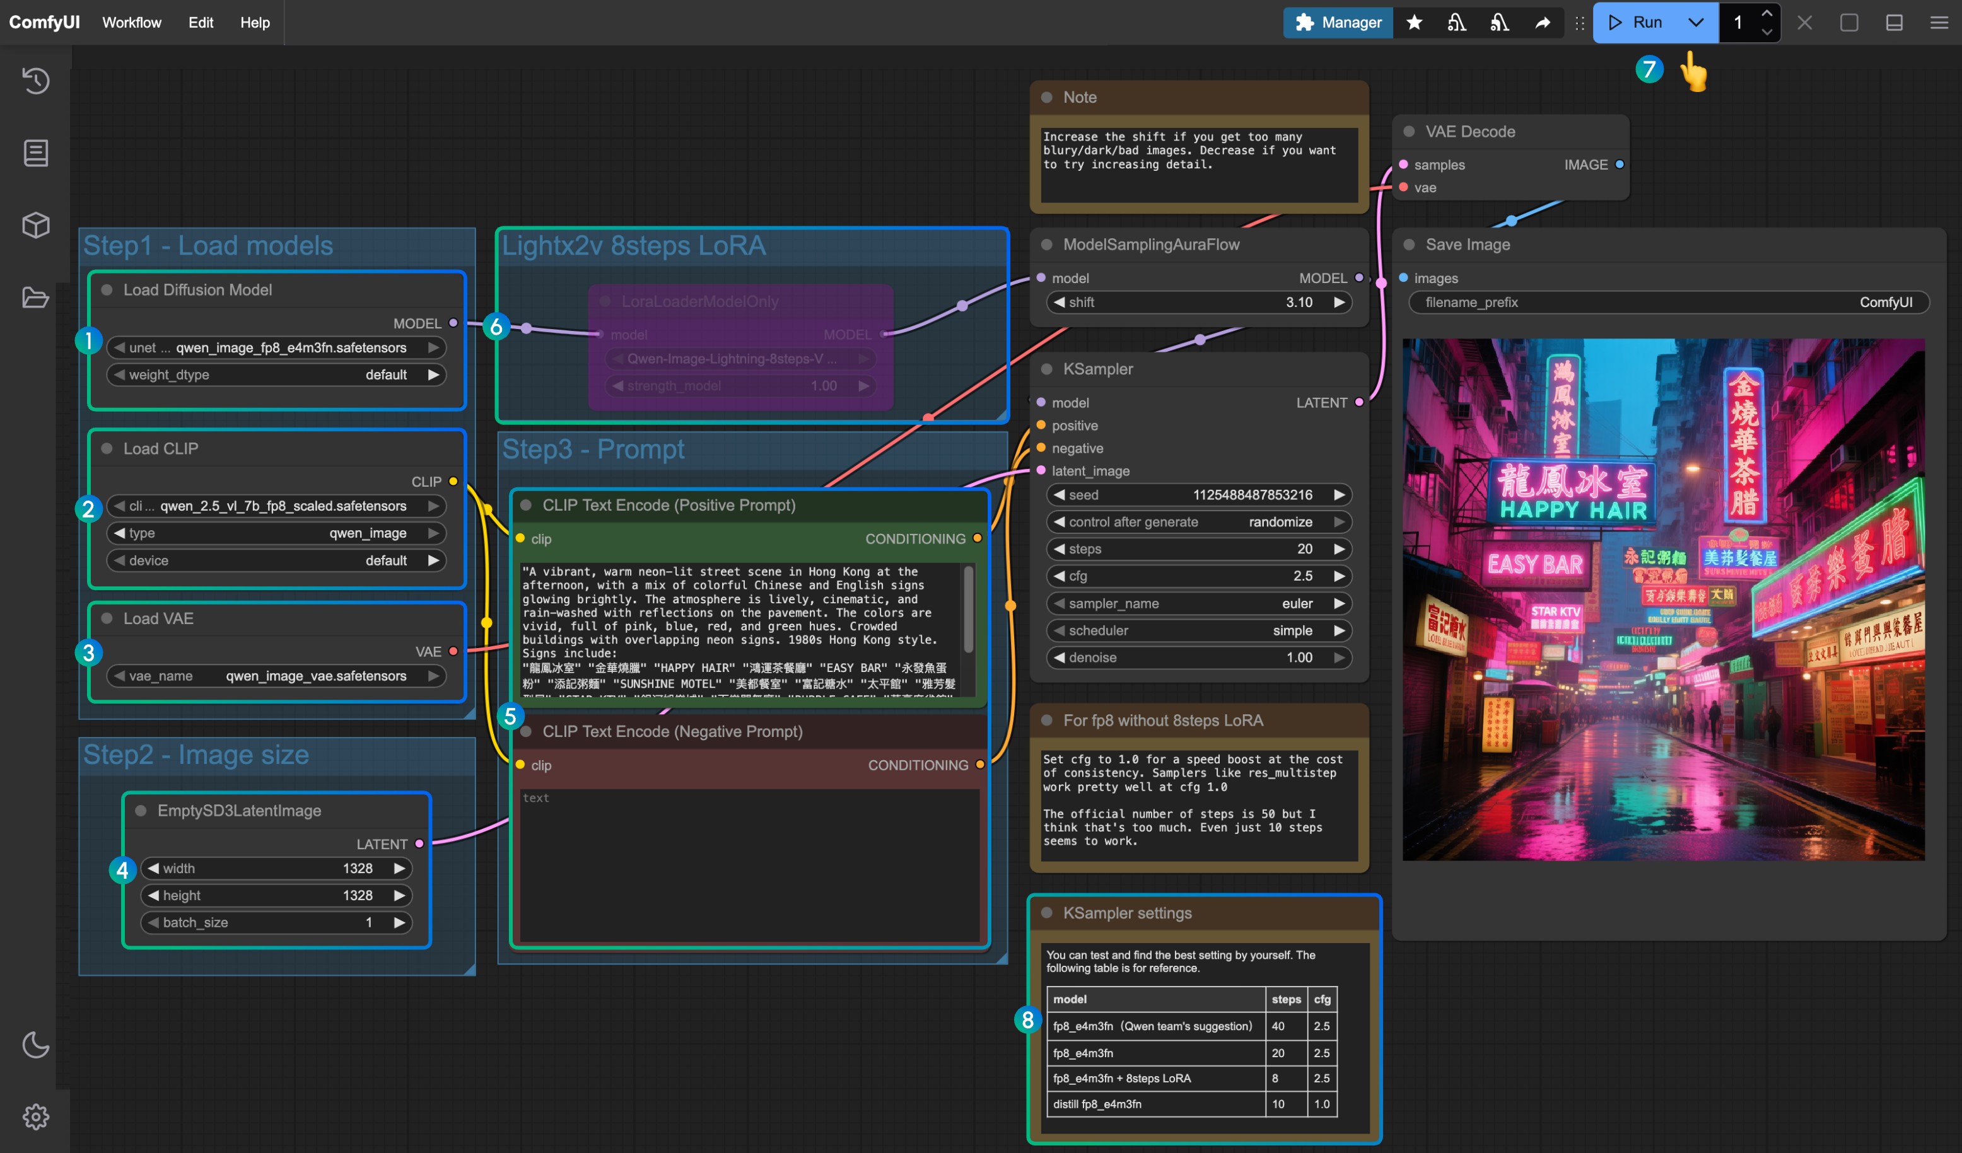Click the generated Hong Kong street image

point(1663,599)
